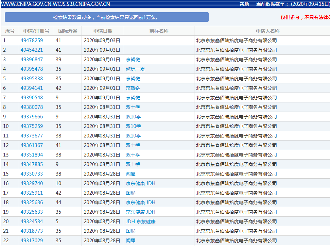Open application number 49329740

click(x=32, y=183)
